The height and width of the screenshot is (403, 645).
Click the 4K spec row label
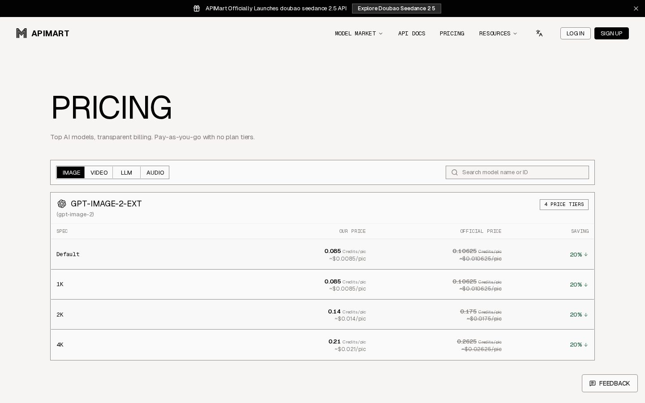pos(60,345)
